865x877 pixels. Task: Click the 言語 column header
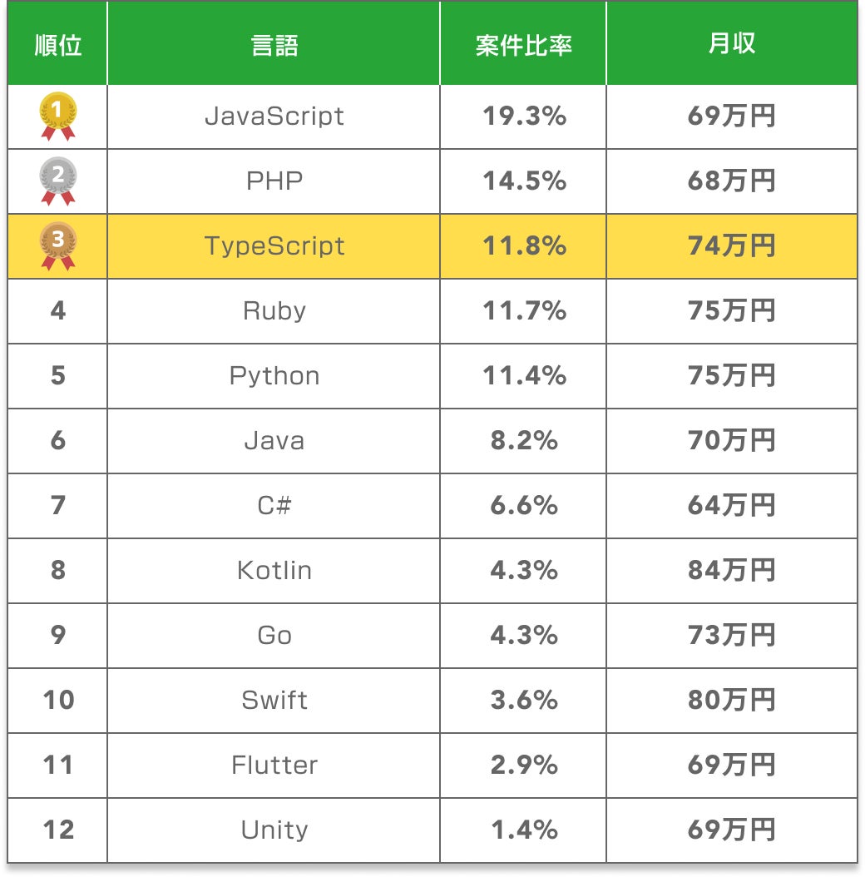tap(274, 45)
